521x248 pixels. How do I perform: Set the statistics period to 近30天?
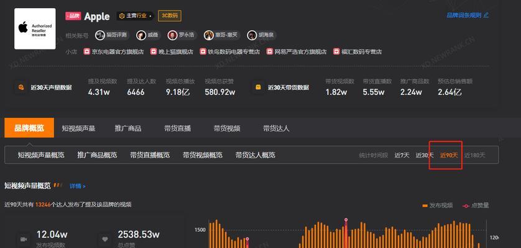425,155
